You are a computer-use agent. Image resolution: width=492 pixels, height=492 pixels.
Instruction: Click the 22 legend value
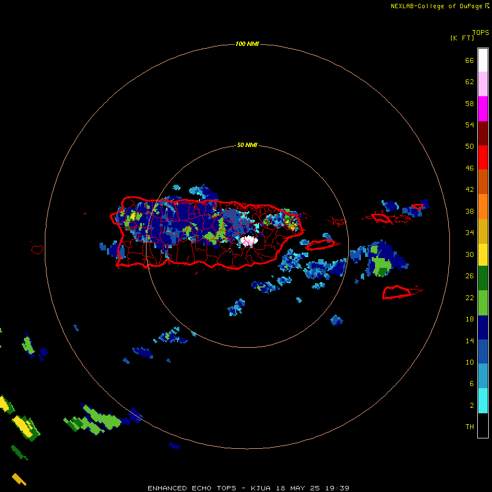pos(470,297)
